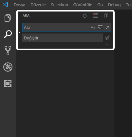Toggle Match Case (Aa) option
132x137 pixels.
click(x=93, y=27)
